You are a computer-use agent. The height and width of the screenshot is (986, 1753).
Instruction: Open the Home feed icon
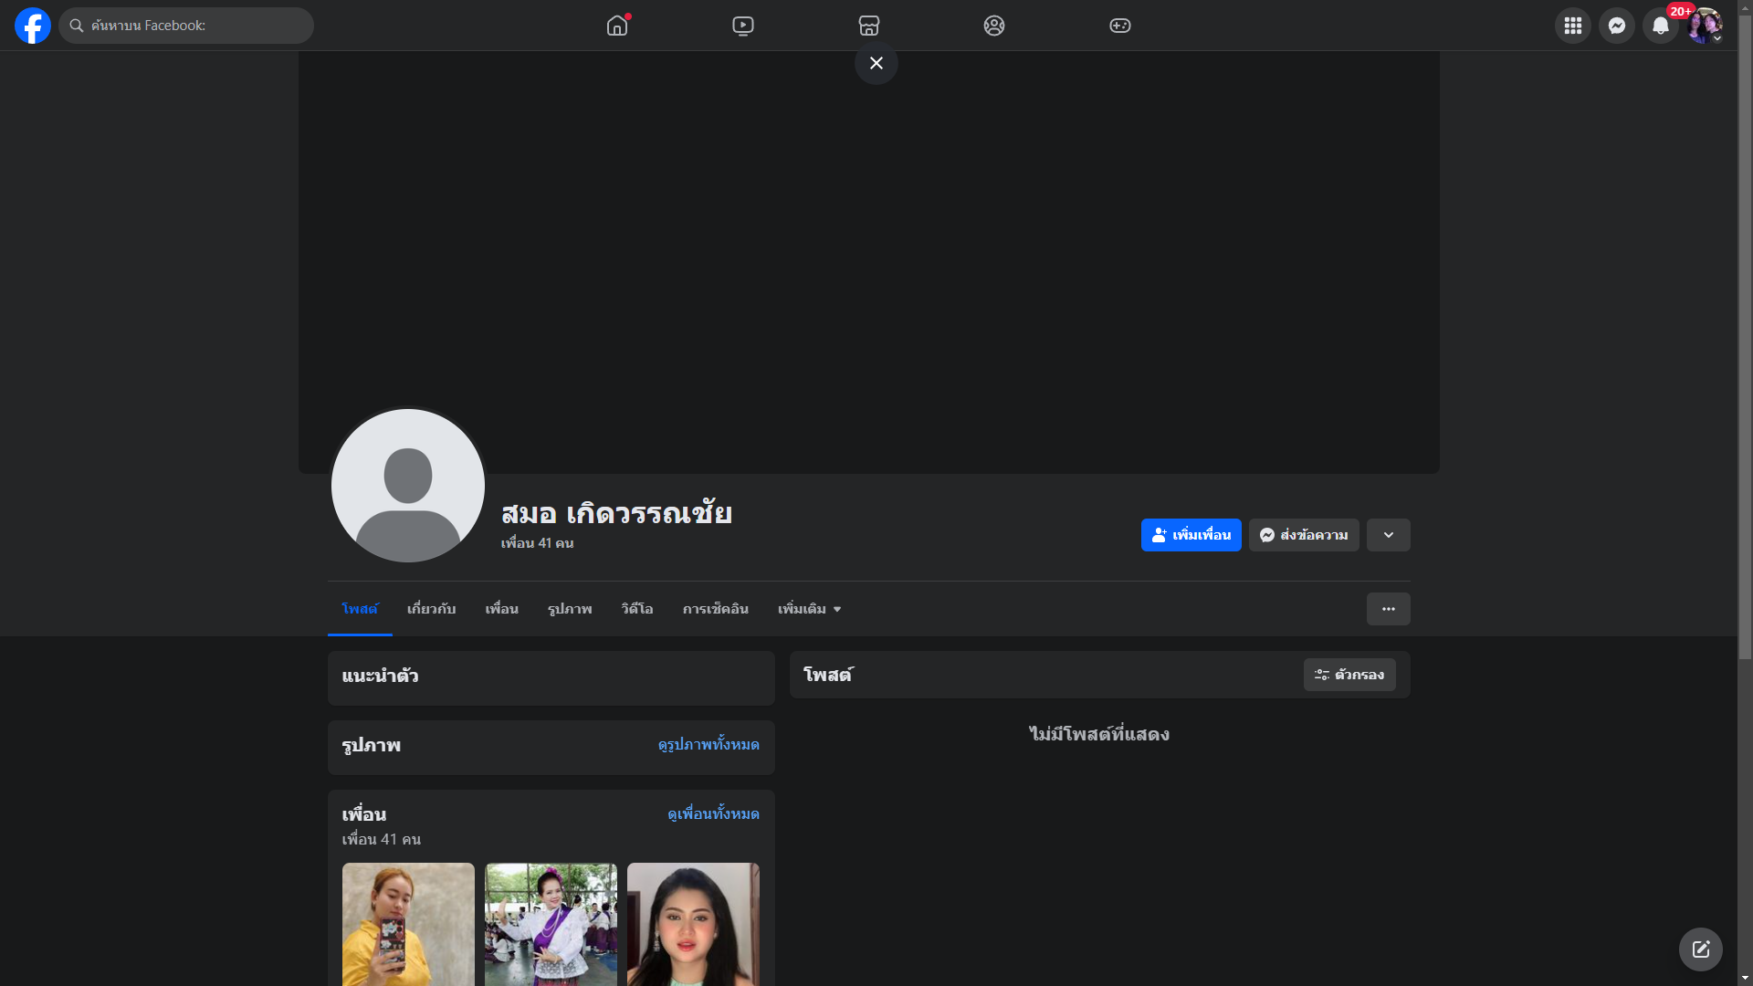pos(617,26)
